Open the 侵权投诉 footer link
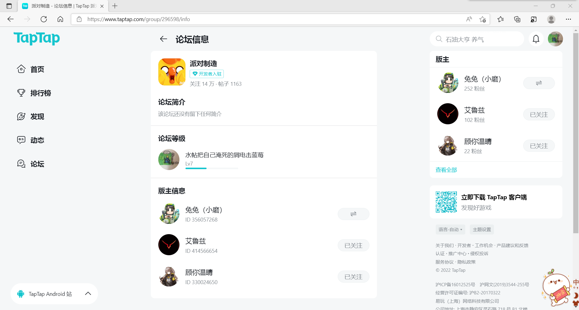The height and width of the screenshot is (310, 579). point(479,254)
